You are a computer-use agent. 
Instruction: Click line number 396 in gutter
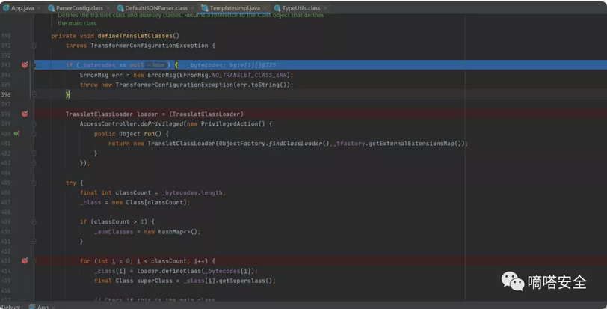[x=6, y=94]
